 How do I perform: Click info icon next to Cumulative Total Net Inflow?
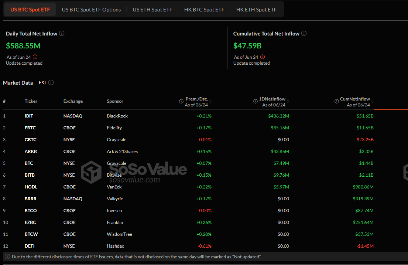pos(304,33)
